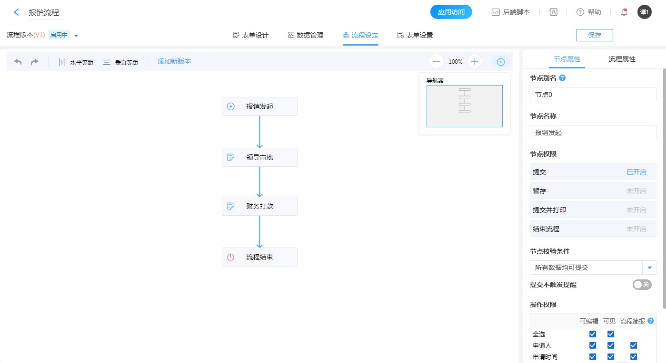666x363 pixels.
Task: Click the 保存 button
Action: [x=594, y=35]
